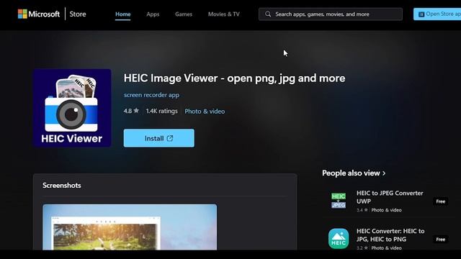Click the HEIC Image Viewer app title
This screenshot has height=259, width=461.
point(234,78)
